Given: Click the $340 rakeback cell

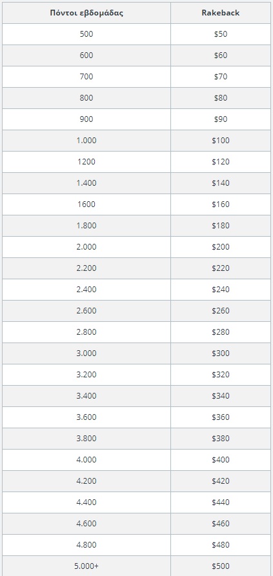Looking at the screenshot, I should (221, 397).
